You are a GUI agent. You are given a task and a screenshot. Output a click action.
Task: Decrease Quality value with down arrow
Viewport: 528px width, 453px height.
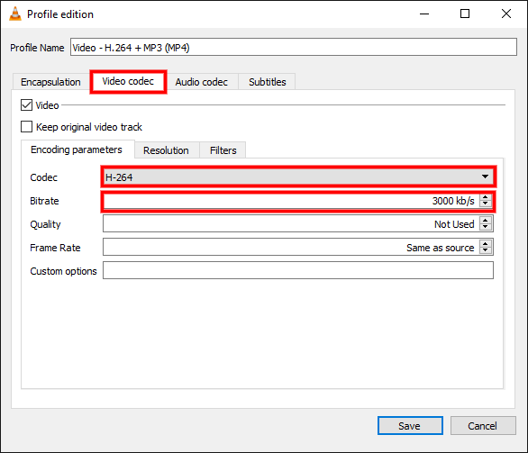click(486, 227)
